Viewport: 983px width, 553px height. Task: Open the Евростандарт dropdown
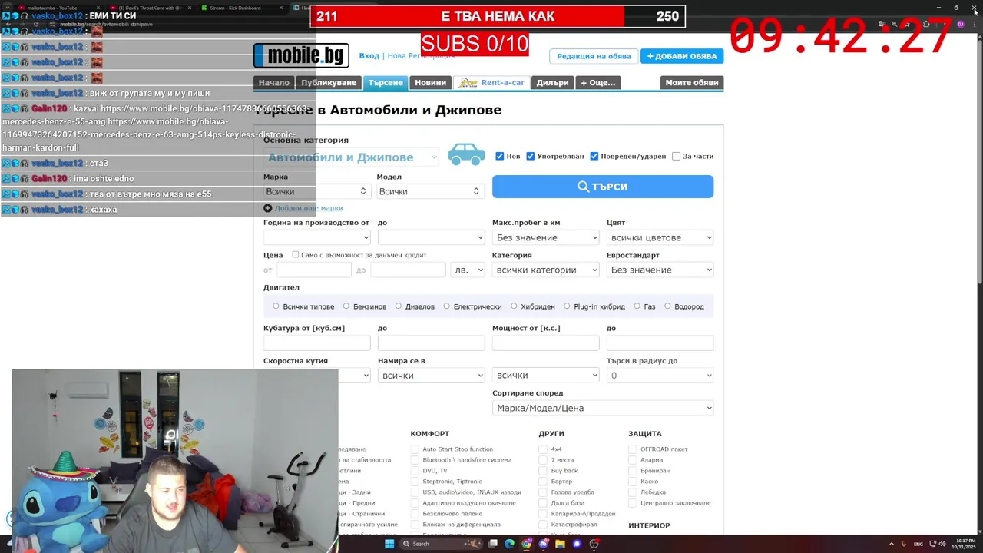tap(660, 270)
